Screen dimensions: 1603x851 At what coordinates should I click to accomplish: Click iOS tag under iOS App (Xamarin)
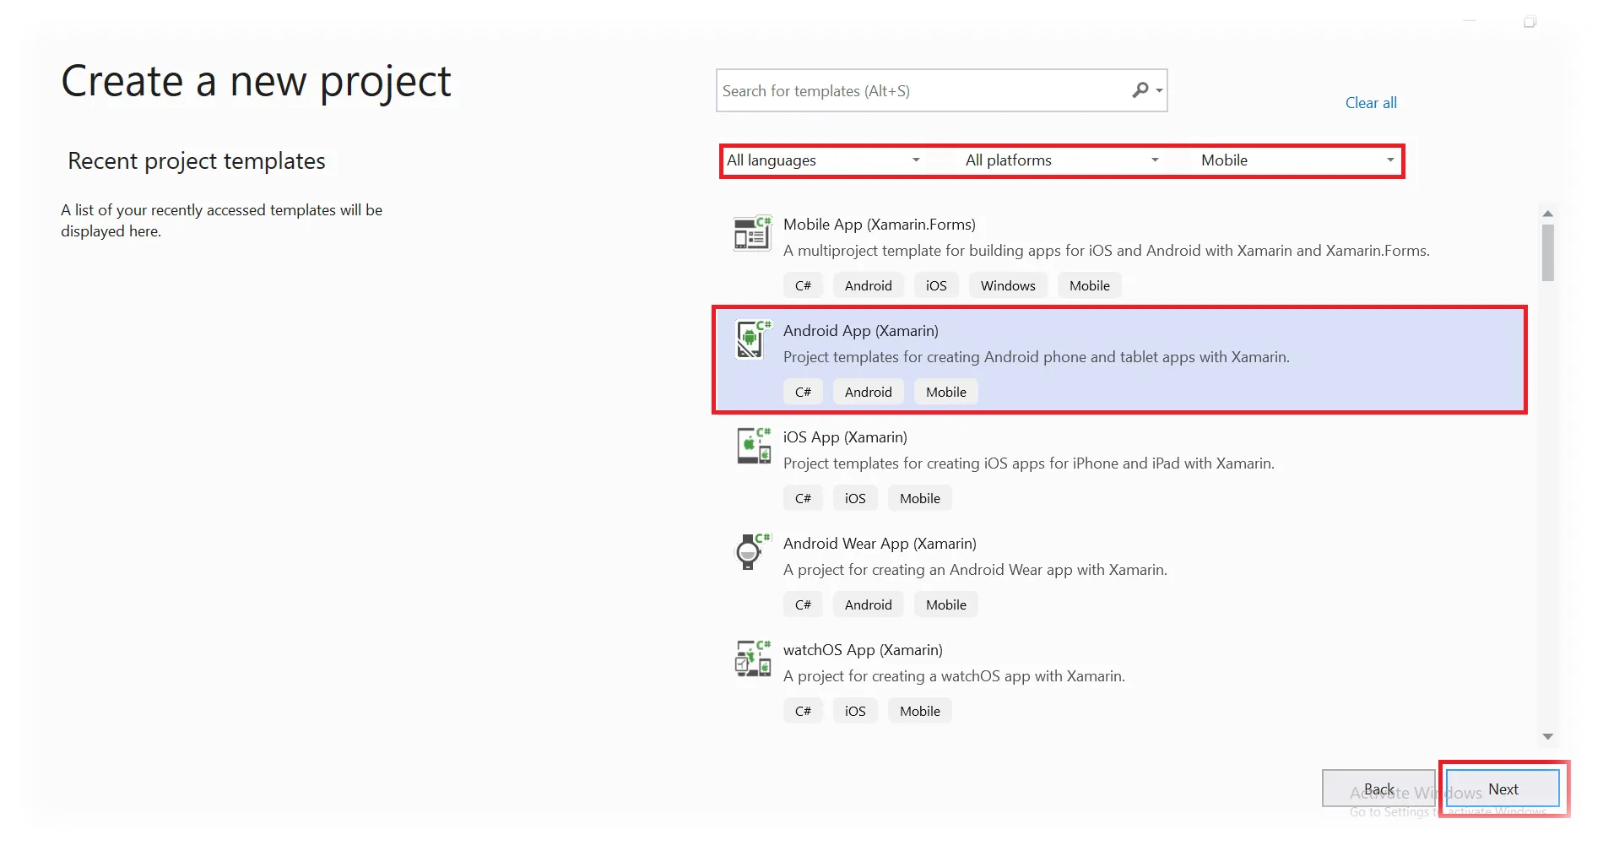(855, 498)
